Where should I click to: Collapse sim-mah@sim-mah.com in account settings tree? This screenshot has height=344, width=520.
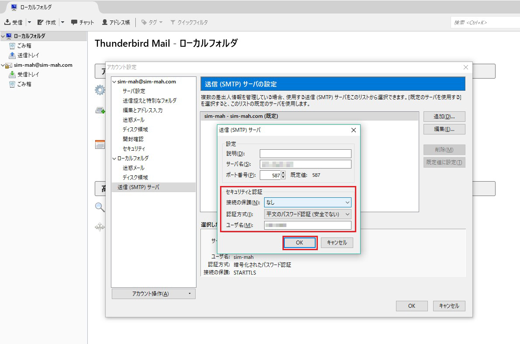[114, 82]
